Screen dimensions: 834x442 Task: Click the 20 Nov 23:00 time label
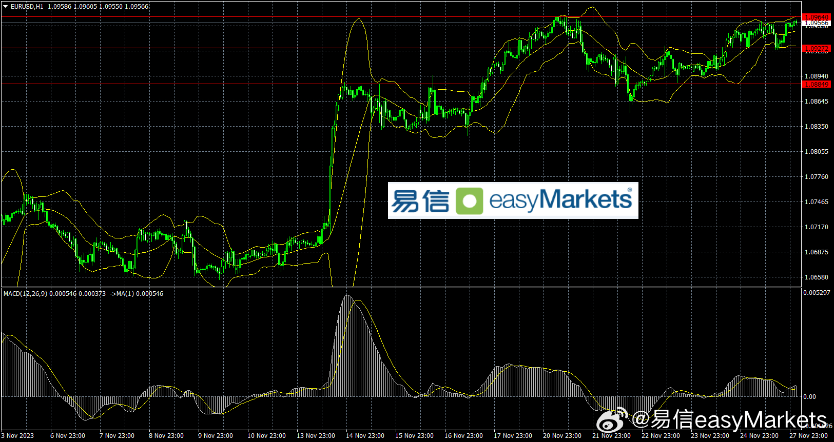point(562,436)
